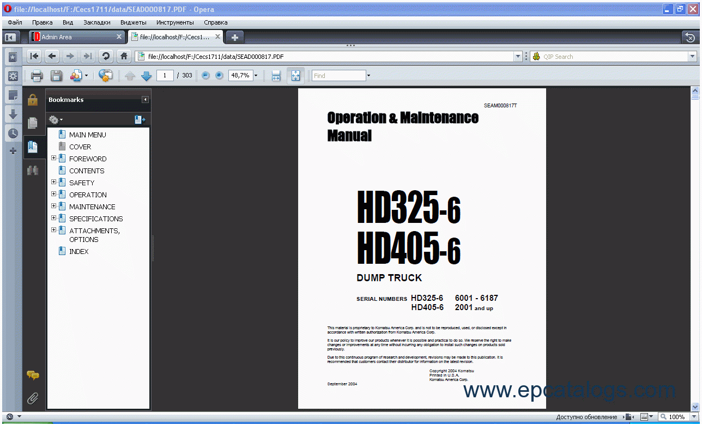Select the Bookmarks panel icon in sidebar
Image resolution: width=702 pixels, height=424 pixels.
pyautogui.click(x=33, y=147)
